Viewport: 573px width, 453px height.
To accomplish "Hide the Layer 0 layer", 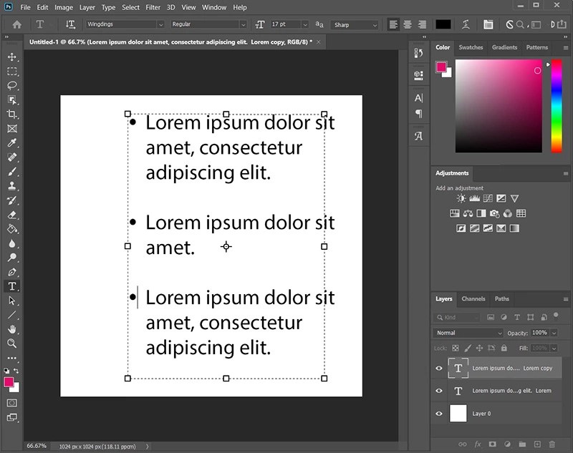I will point(439,414).
